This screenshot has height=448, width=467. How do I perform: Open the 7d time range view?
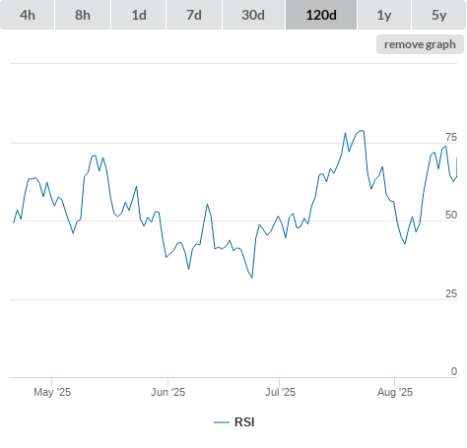pyautogui.click(x=194, y=15)
